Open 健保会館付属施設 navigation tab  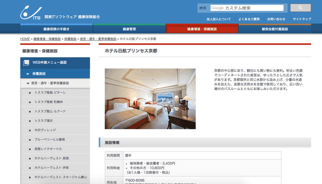(275, 29)
